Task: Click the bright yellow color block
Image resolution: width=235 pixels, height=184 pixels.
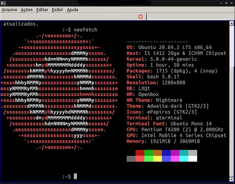Action: [157, 159]
